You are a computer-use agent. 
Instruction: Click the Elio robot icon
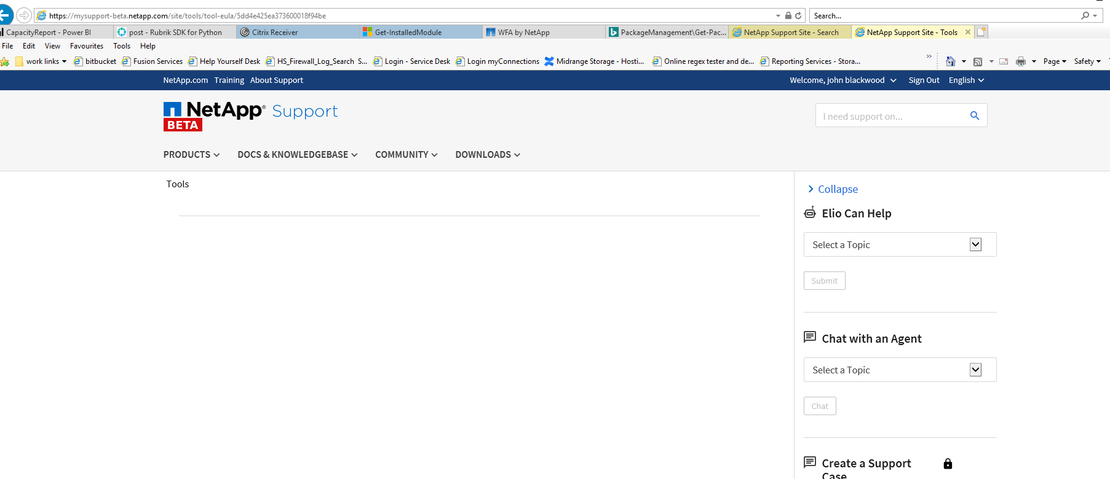[x=810, y=212]
